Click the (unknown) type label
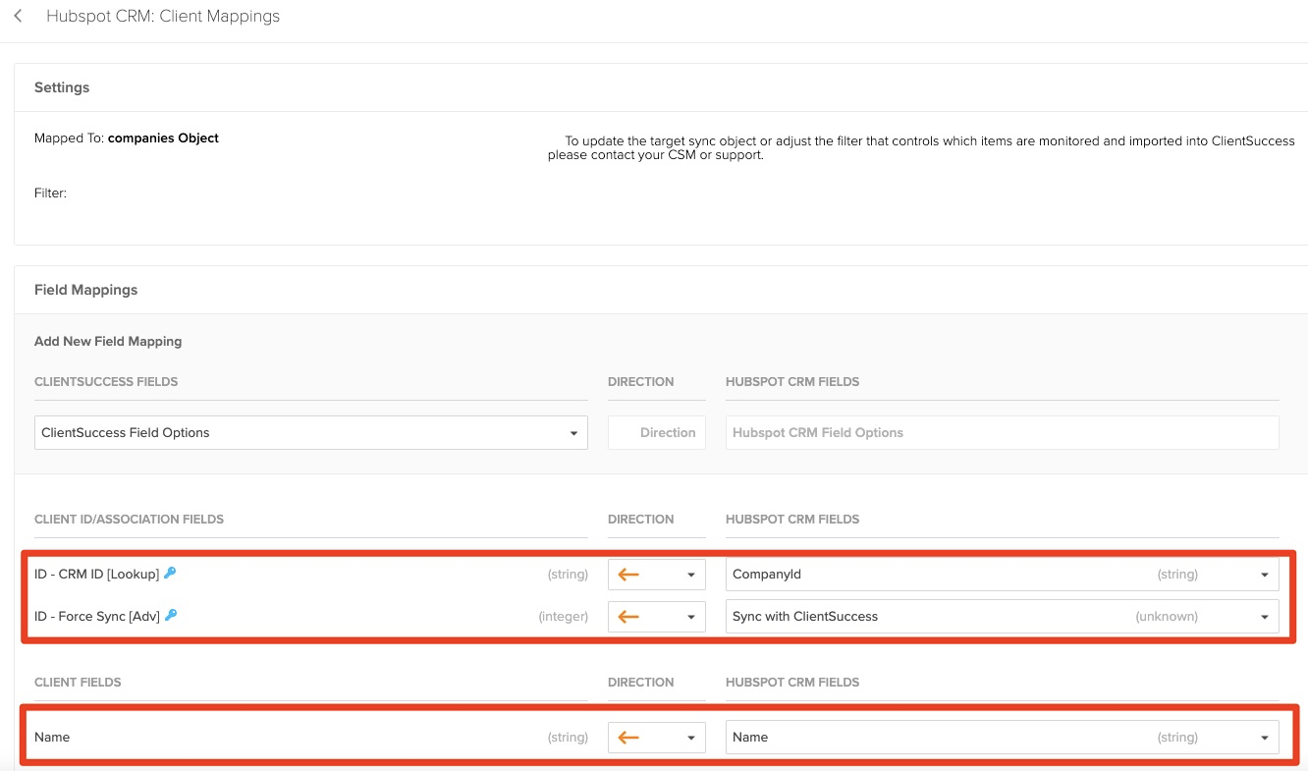 [x=1167, y=617]
